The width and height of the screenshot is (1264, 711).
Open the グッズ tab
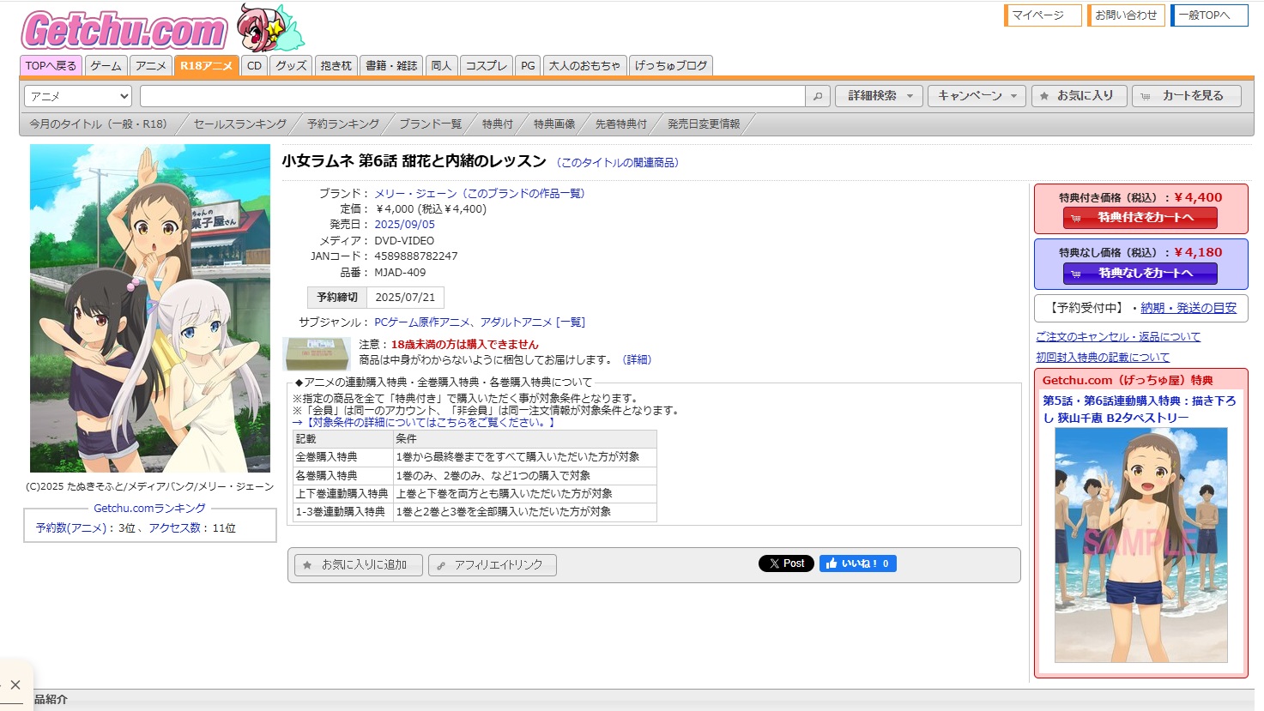tap(291, 66)
